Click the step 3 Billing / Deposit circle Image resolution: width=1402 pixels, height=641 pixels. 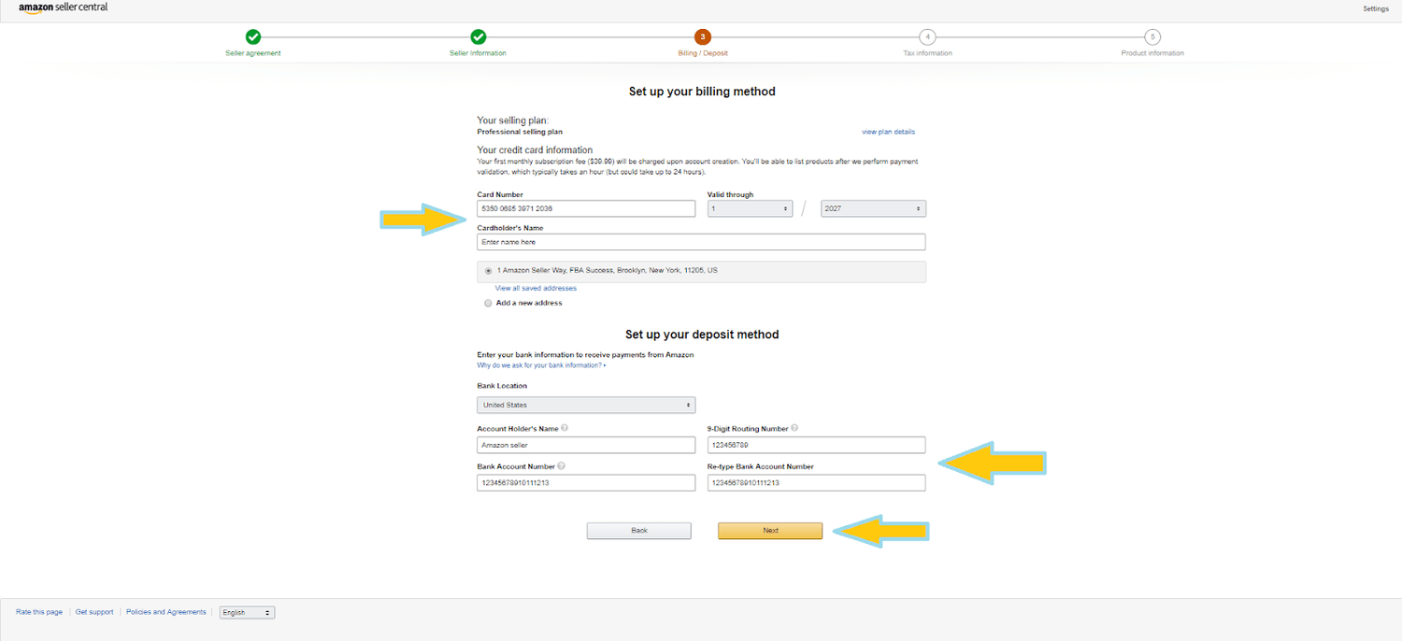pyautogui.click(x=703, y=36)
